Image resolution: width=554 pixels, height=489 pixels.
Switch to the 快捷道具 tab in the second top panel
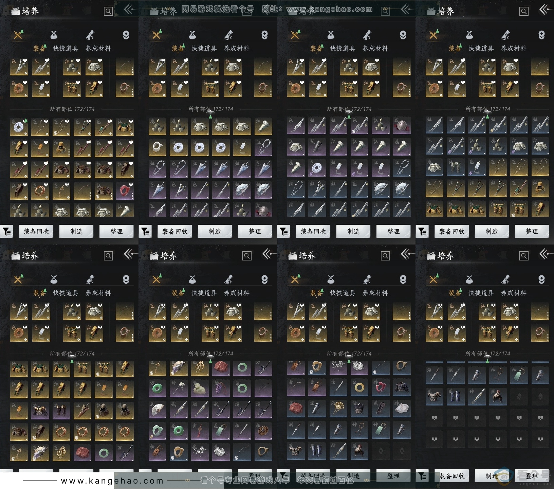click(x=204, y=49)
